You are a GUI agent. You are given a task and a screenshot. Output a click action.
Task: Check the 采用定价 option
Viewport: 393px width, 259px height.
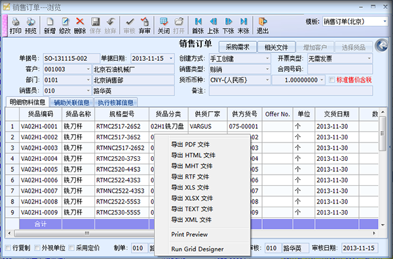click(71, 248)
